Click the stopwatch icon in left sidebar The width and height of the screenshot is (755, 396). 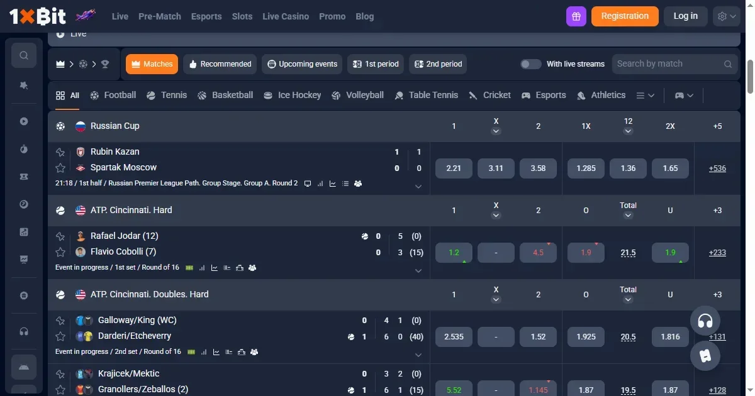click(24, 149)
